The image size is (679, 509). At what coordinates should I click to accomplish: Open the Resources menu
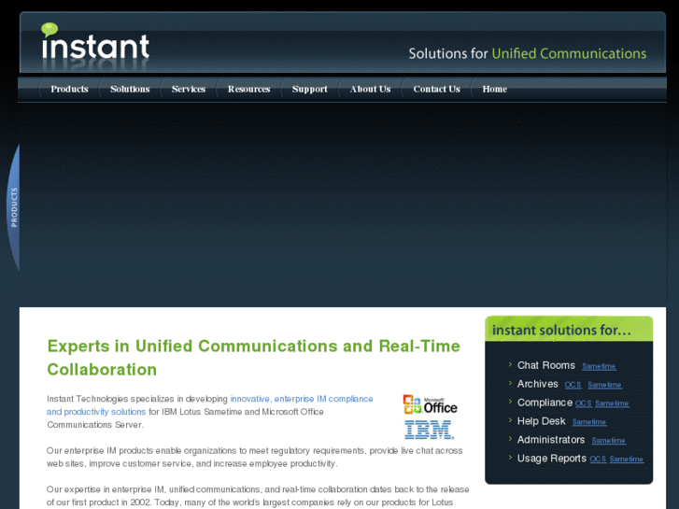249,90
